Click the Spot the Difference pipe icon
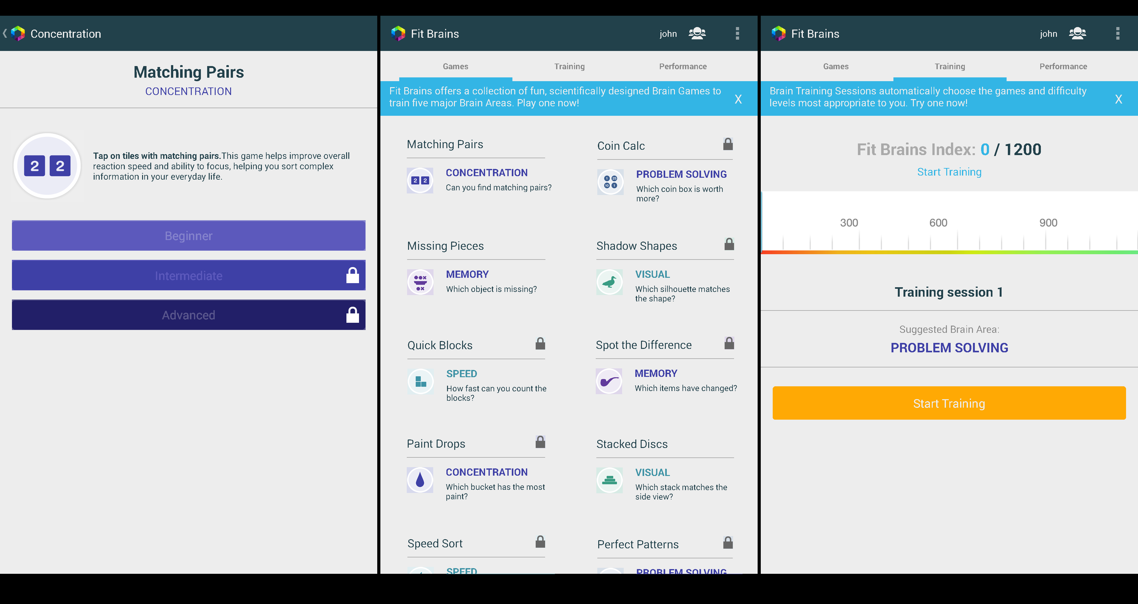1138x604 pixels. point(609,381)
